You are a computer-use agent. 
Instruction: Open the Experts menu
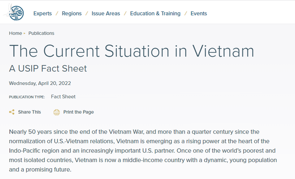point(43,13)
